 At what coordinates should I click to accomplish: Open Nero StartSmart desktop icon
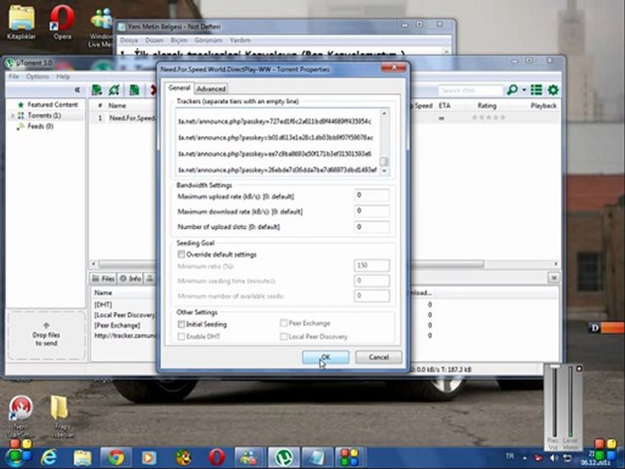point(20,416)
